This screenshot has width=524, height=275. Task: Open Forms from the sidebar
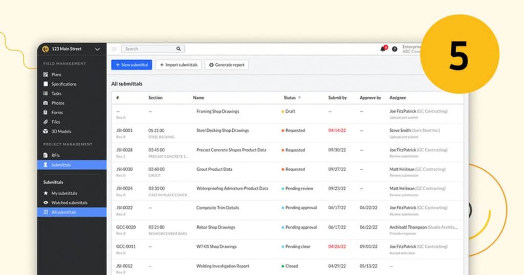57,112
